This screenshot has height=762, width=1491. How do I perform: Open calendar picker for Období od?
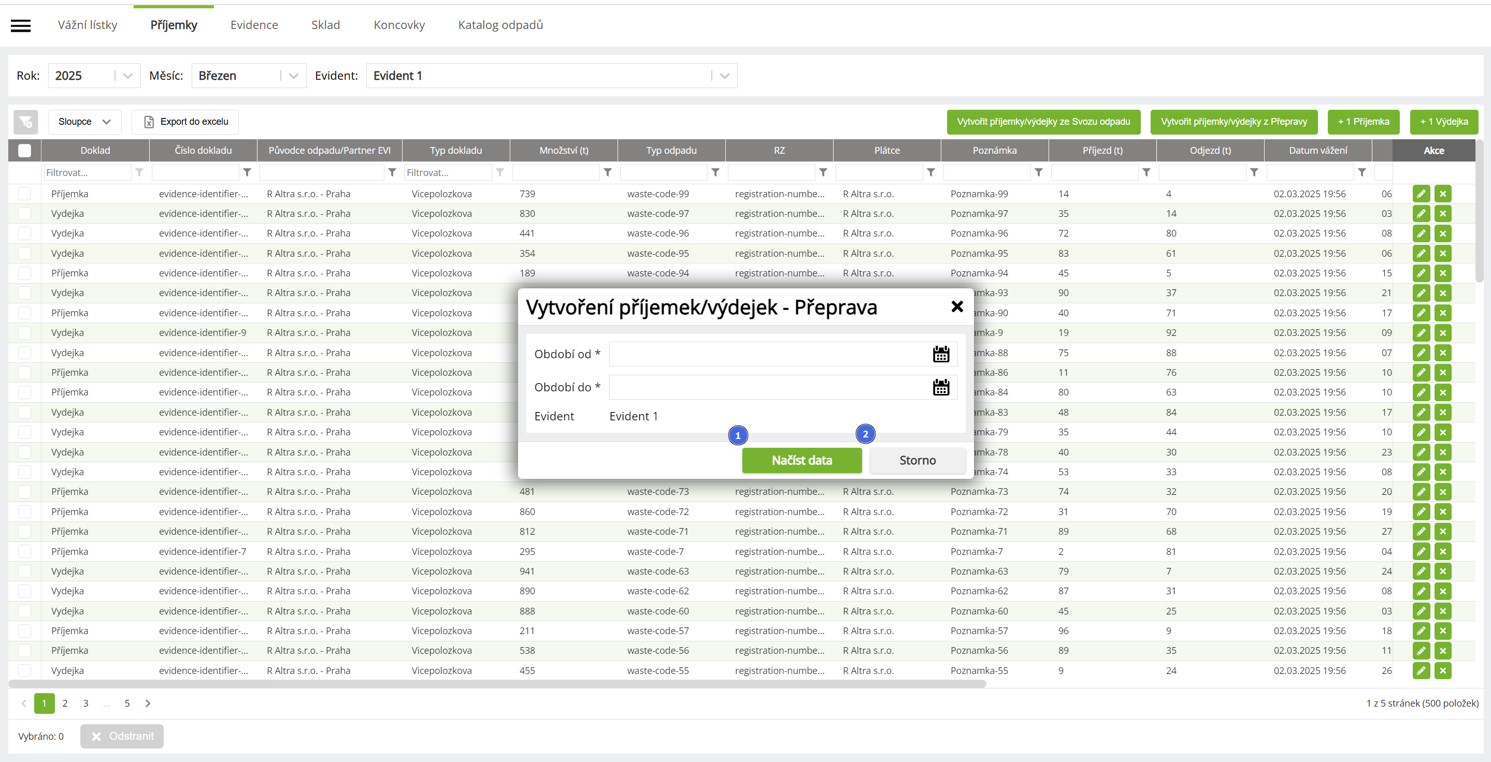click(941, 354)
